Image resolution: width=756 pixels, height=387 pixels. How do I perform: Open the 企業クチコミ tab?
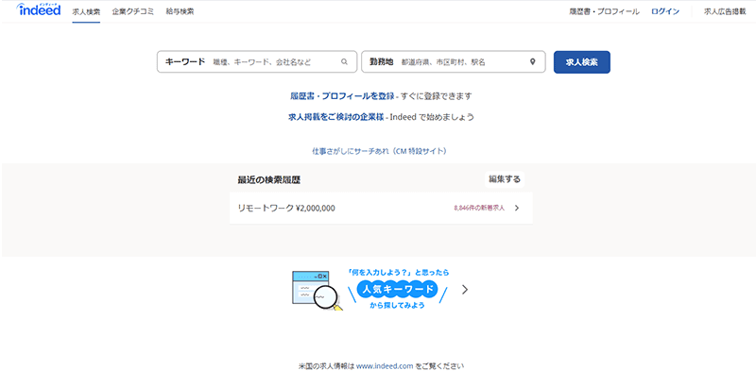click(133, 11)
